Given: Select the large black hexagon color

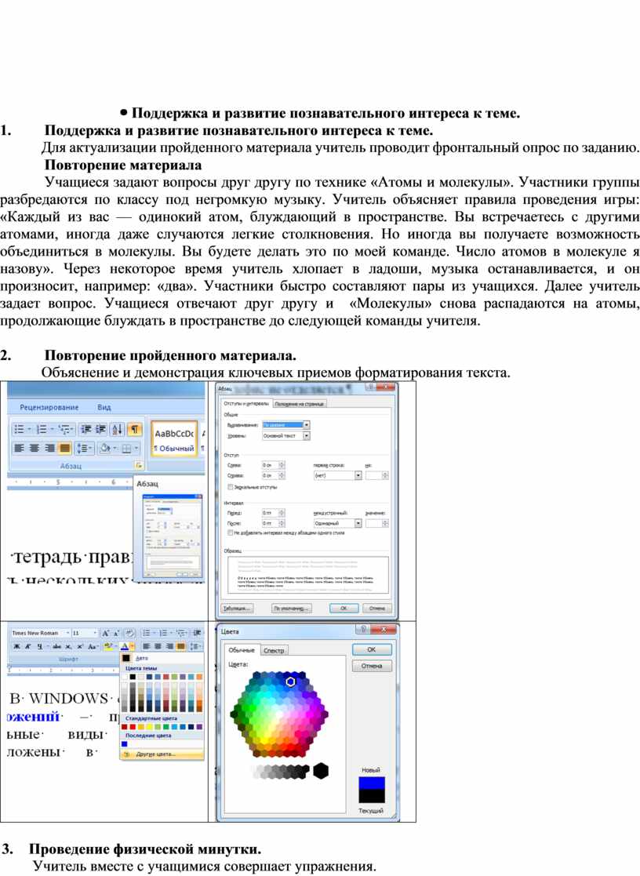Looking at the screenshot, I should 320,771.
